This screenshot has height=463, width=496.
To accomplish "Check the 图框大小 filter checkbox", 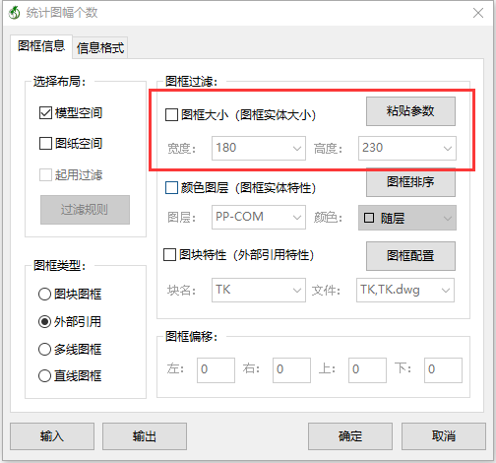I will tap(171, 115).
